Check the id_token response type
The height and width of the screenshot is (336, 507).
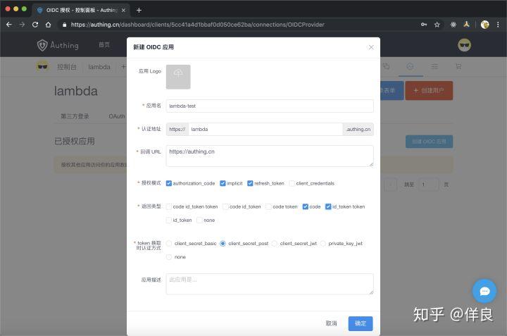pos(168,220)
